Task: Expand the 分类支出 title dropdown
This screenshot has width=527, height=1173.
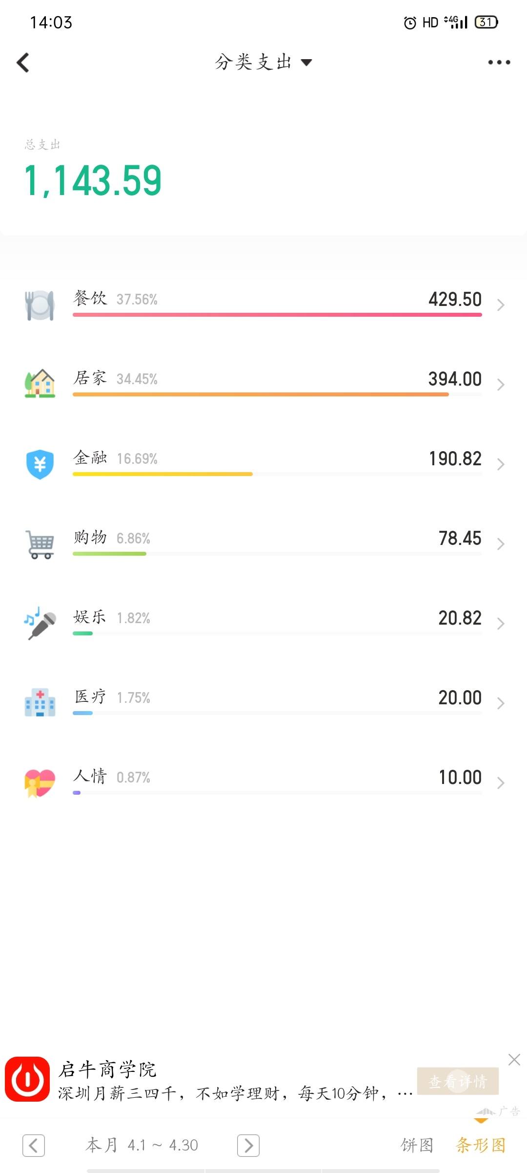Action: (x=263, y=63)
